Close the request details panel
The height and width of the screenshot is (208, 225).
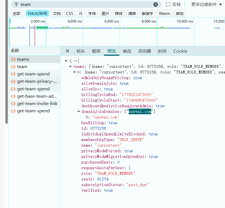tap(67, 51)
